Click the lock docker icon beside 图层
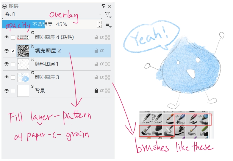The image size is (233, 161). [x=4, y=6]
